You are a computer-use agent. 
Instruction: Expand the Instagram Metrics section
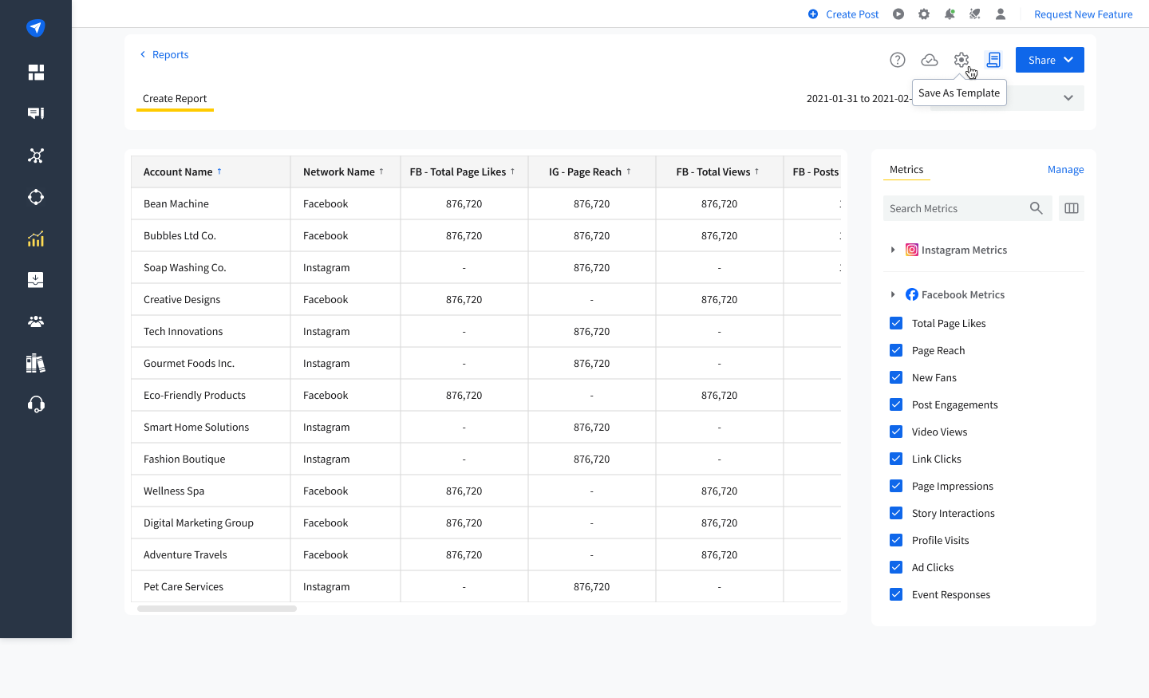tap(893, 250)
